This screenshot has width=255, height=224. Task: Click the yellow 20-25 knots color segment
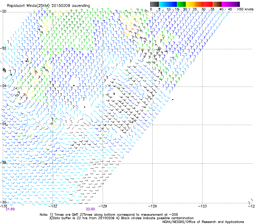pos(190,4)
